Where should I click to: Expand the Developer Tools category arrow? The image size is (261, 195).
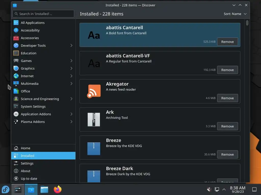(x=71, y=45)
